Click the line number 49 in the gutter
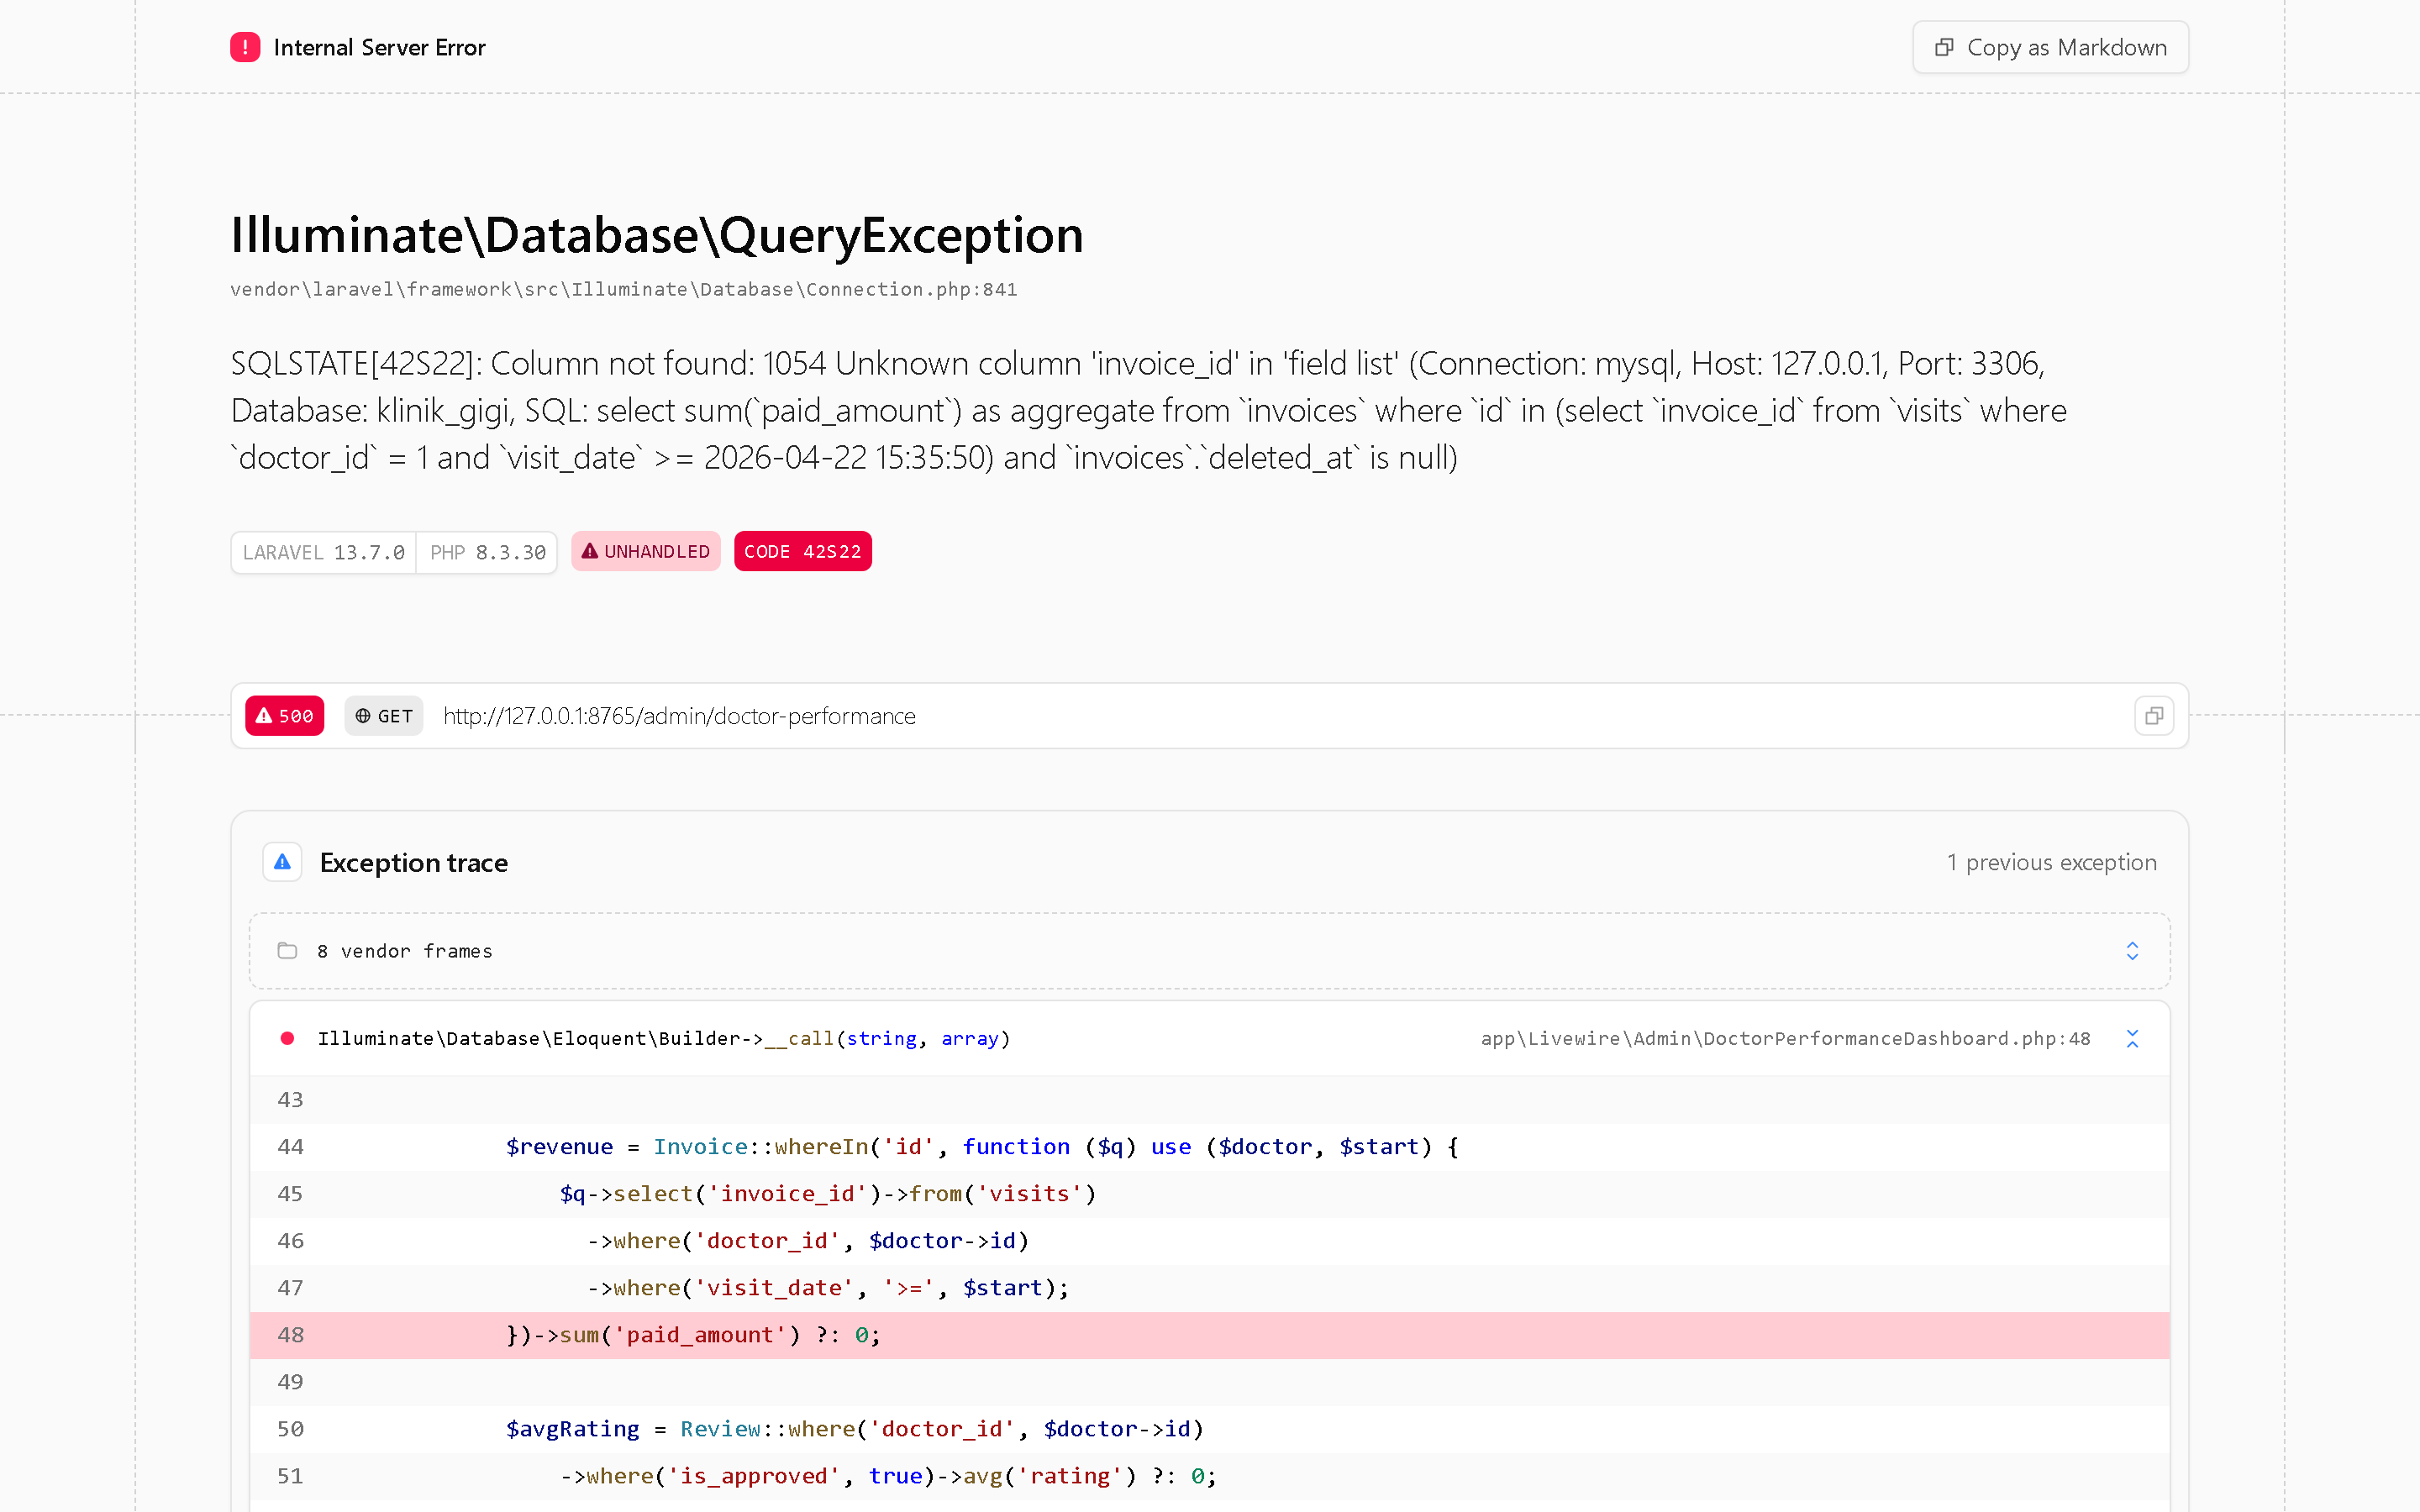The width and height of the screenshot is (2420, 1512). [x=290, y=1382]
